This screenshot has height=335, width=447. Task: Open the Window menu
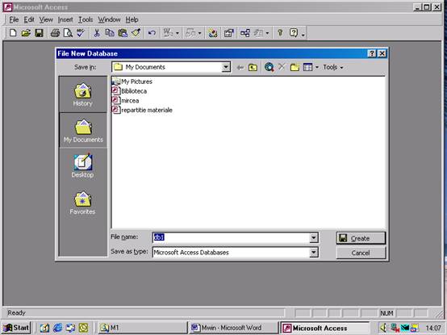[x=109, y=19]
